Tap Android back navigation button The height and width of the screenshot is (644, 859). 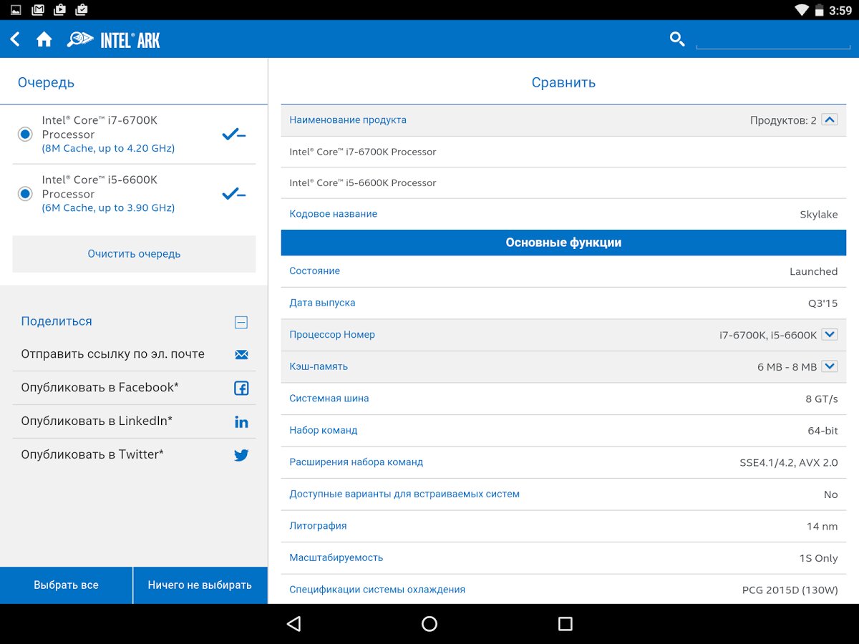[x=293, y=624]
